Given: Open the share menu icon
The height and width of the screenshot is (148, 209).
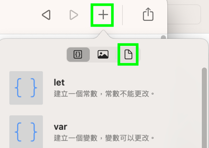Looking at the screenshot, I should click(x=148, y=14).
